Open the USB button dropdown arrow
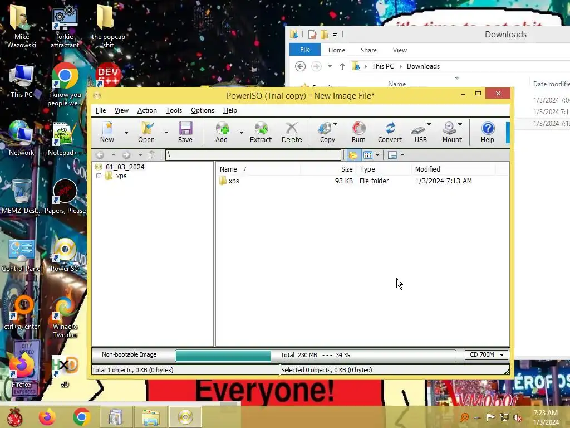The image size is (570, 428). coord(429,124)
